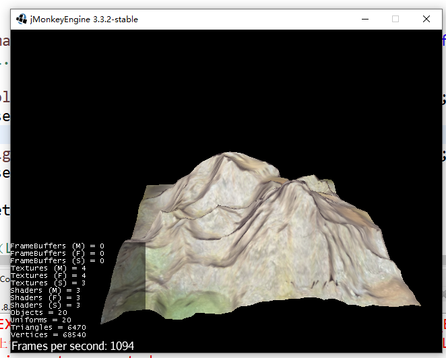Click 'Vertices = 68540' stat line
446x358 pixels.
tap(48, 334)
